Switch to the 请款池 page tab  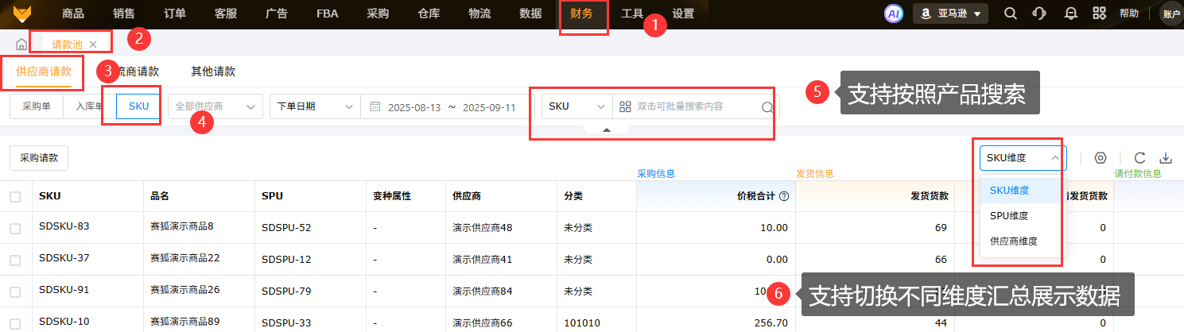coord(68,44)
